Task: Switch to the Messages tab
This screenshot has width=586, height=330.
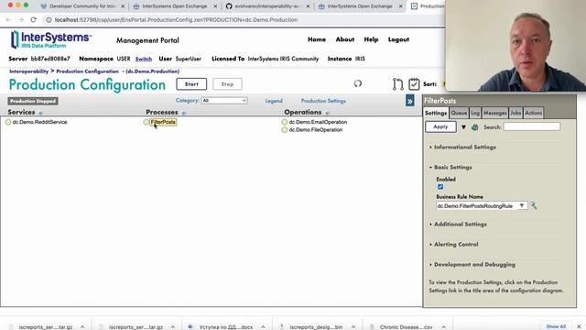Action: click(494, 113)
